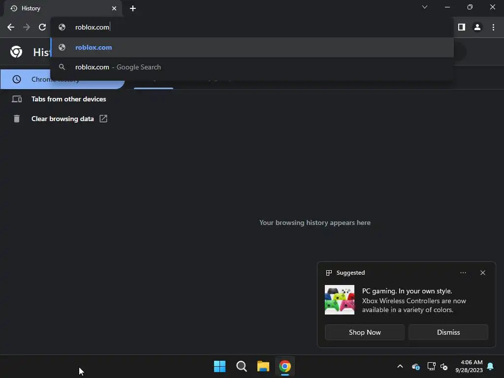Image resolution: width=504 pixels, height=378 pixels.
Task: Open the profile avatar icon
Action: coord(477,28)
